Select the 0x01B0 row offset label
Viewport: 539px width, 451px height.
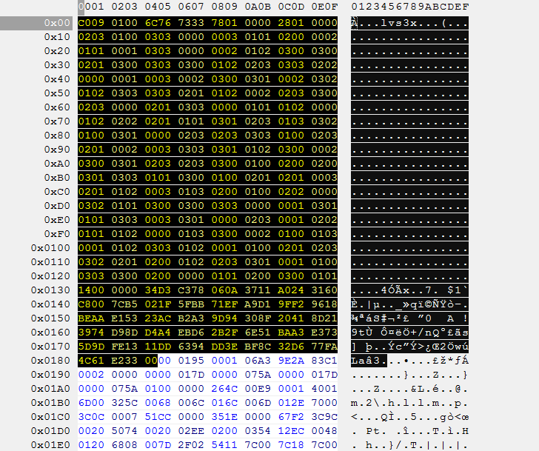click(x=50, y=403)
